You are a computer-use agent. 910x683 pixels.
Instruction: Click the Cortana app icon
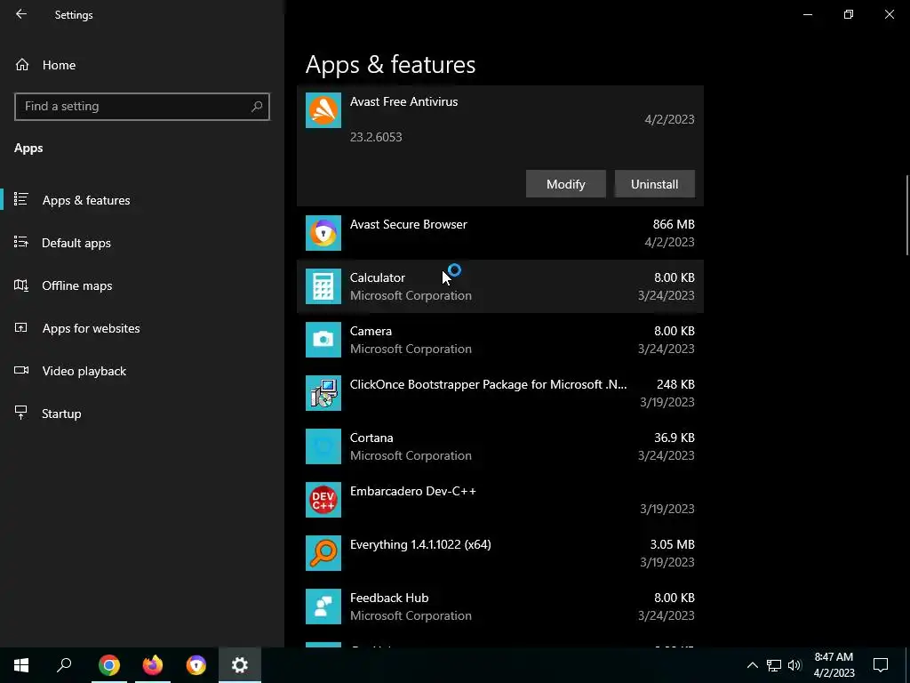click(x=323, y=446)
